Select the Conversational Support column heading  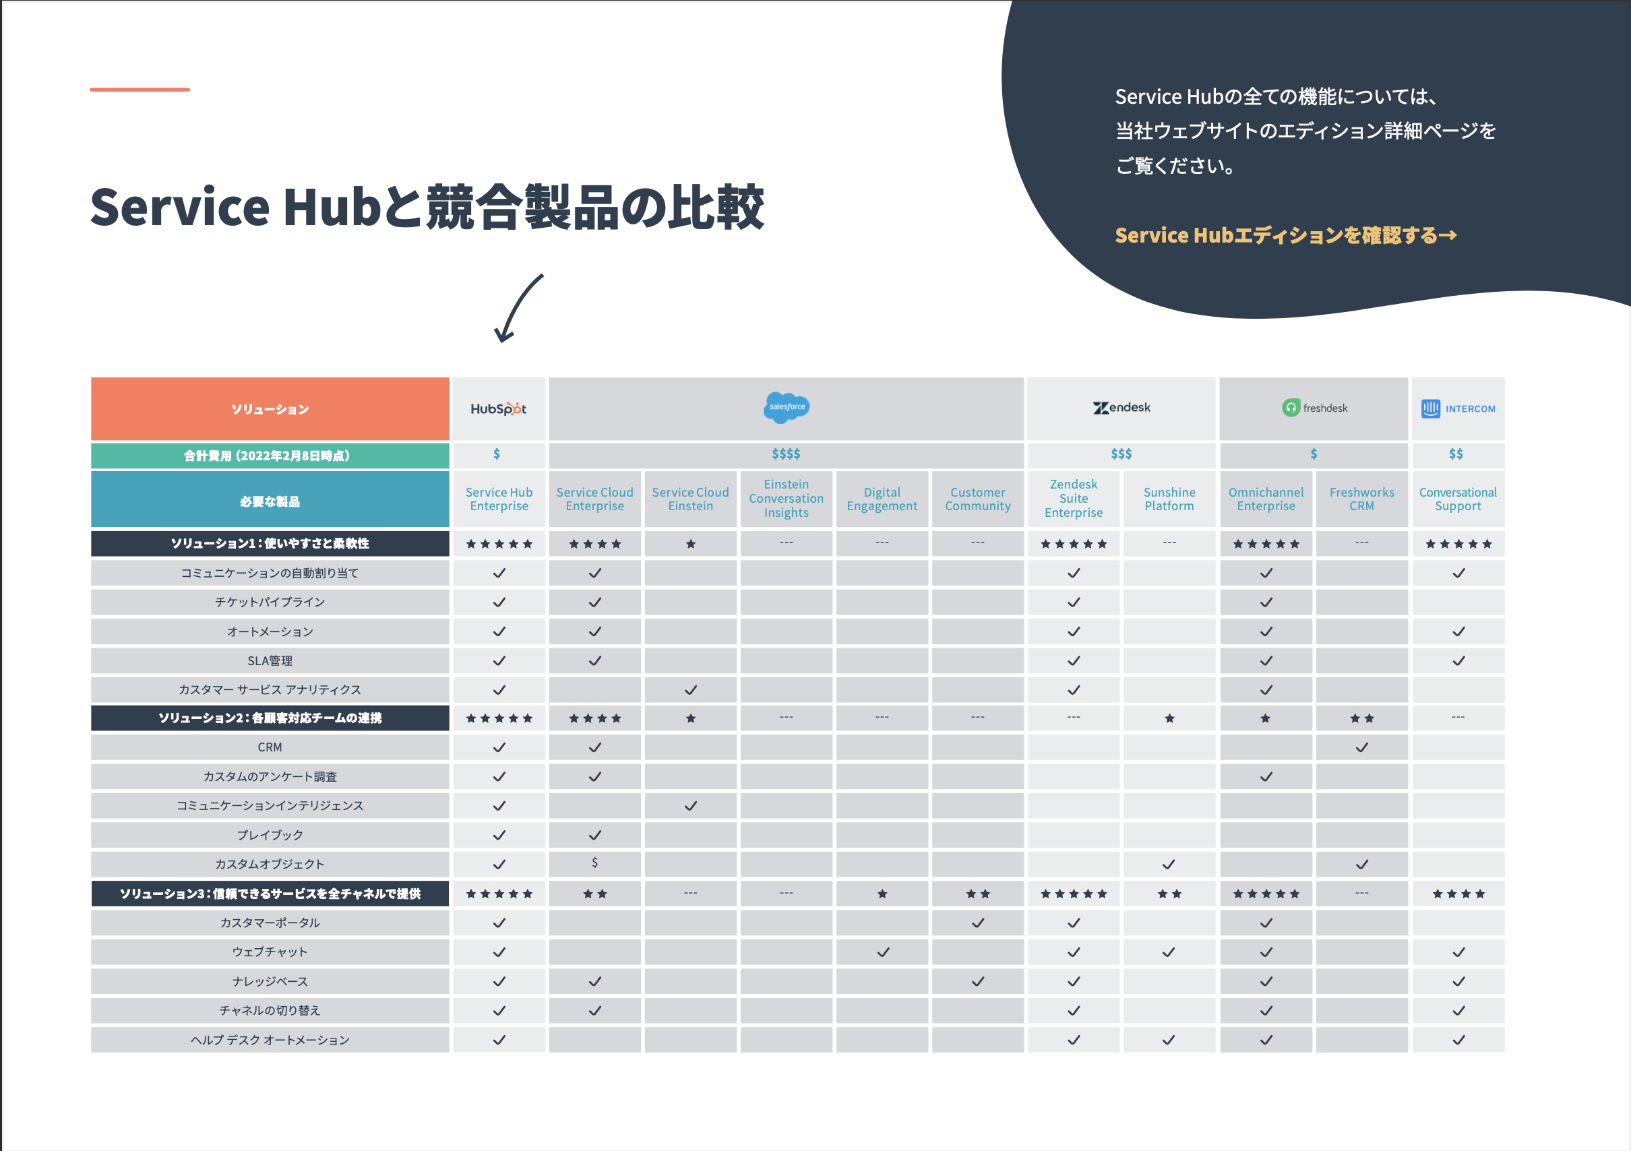tap(1458, 499)
